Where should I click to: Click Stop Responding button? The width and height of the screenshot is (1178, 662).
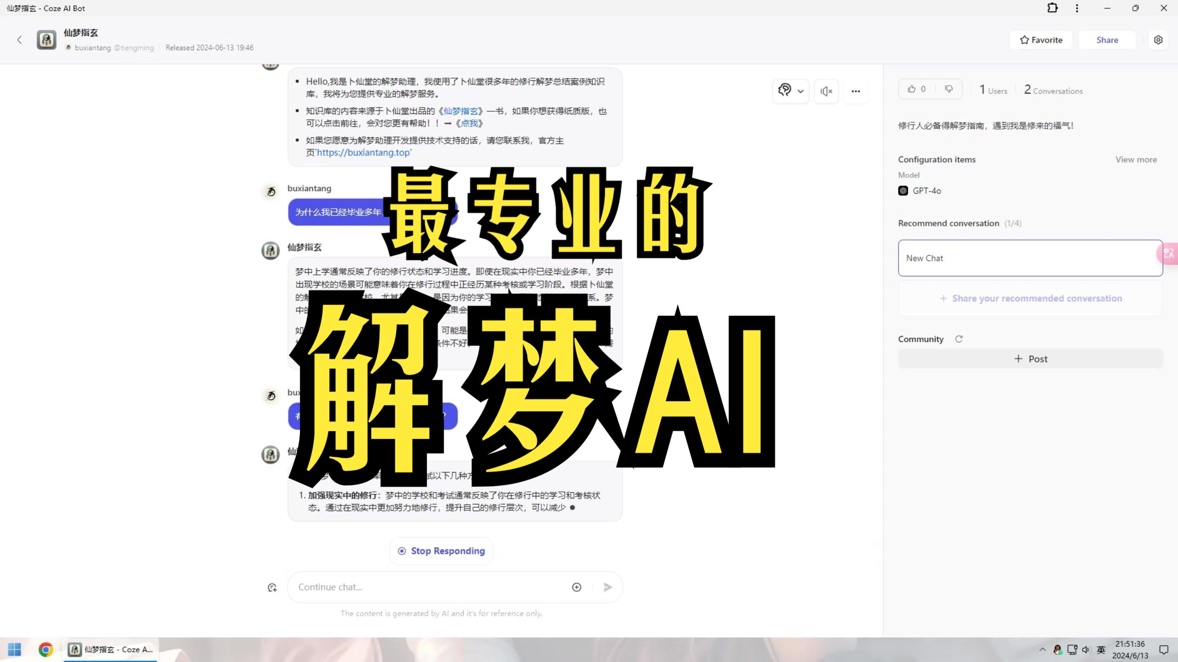coord(442,550)
